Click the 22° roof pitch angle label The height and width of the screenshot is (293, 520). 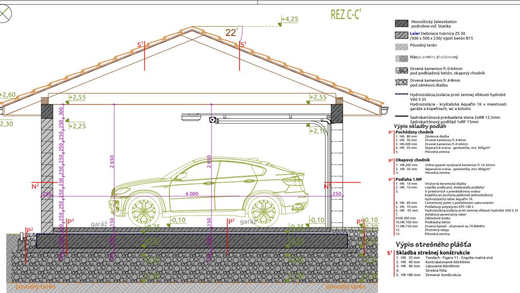[x=231, y=32]
